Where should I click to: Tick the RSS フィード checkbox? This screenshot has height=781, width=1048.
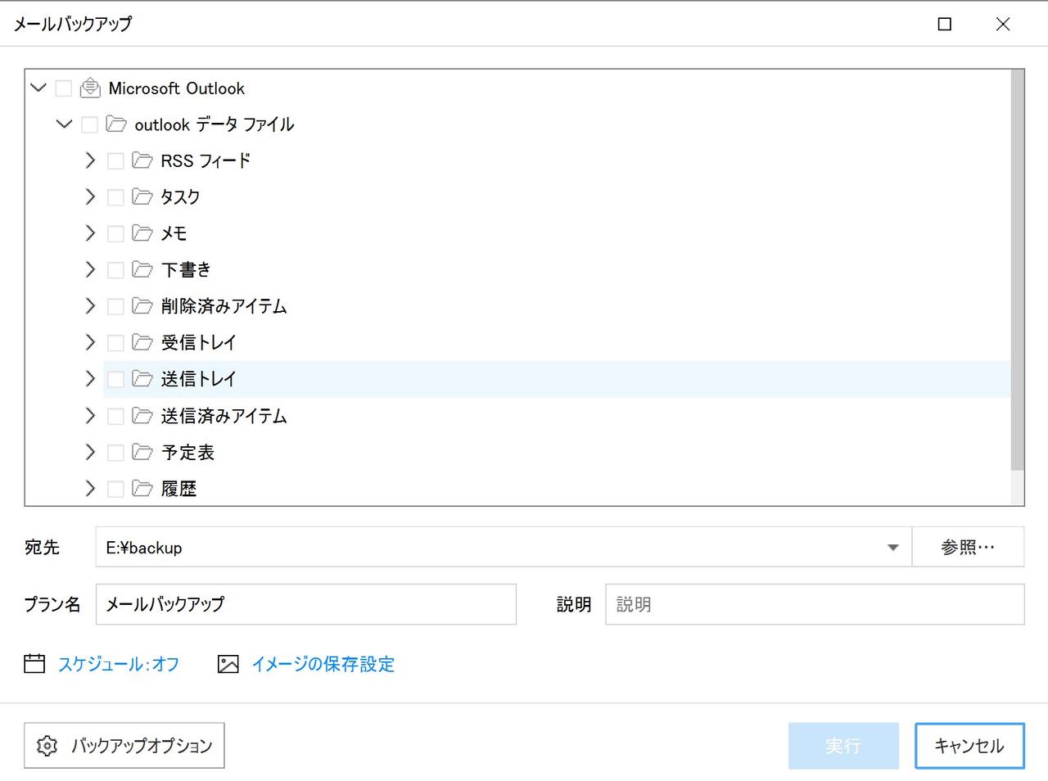tap(116, 161)
